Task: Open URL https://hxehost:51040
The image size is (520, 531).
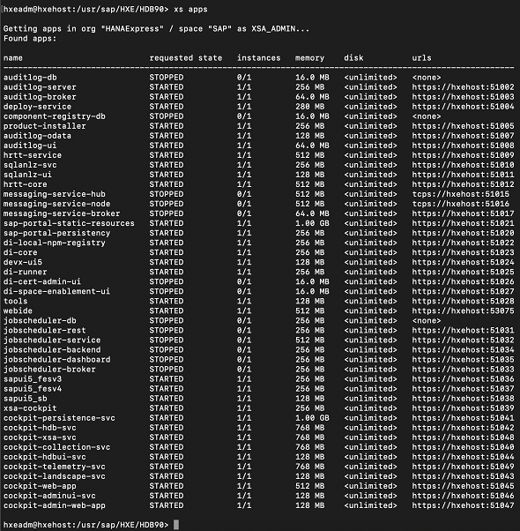Action: click(463, 447)
